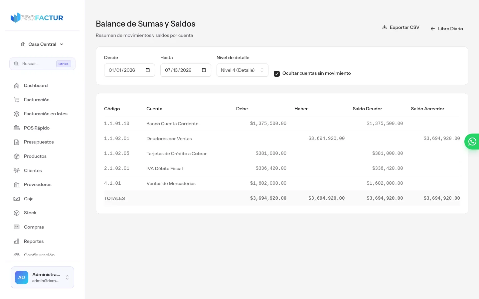This screenshot has height=299, width=479.
Task: Open the Productos page
Action: click(x=43, y=156)
